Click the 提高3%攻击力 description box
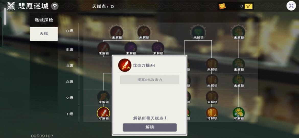The image size is (299, 138). (149, 80)
